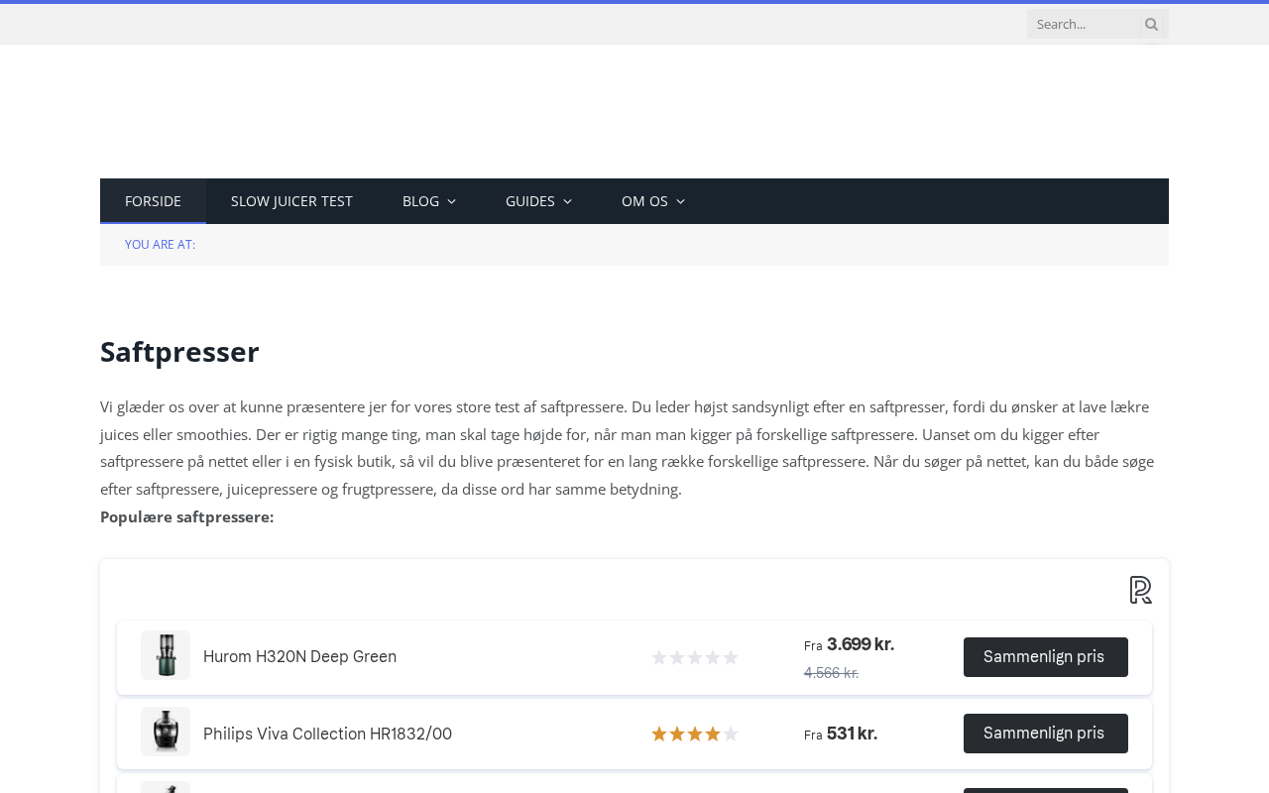
Task: Open the PriceRunner logo icon
Action: point(1141,590)
